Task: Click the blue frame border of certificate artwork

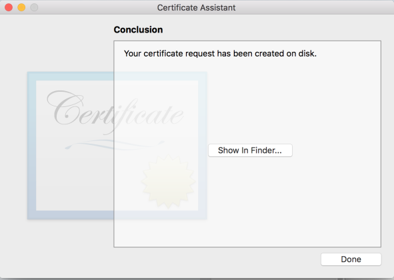Action: tap(31, 146)
